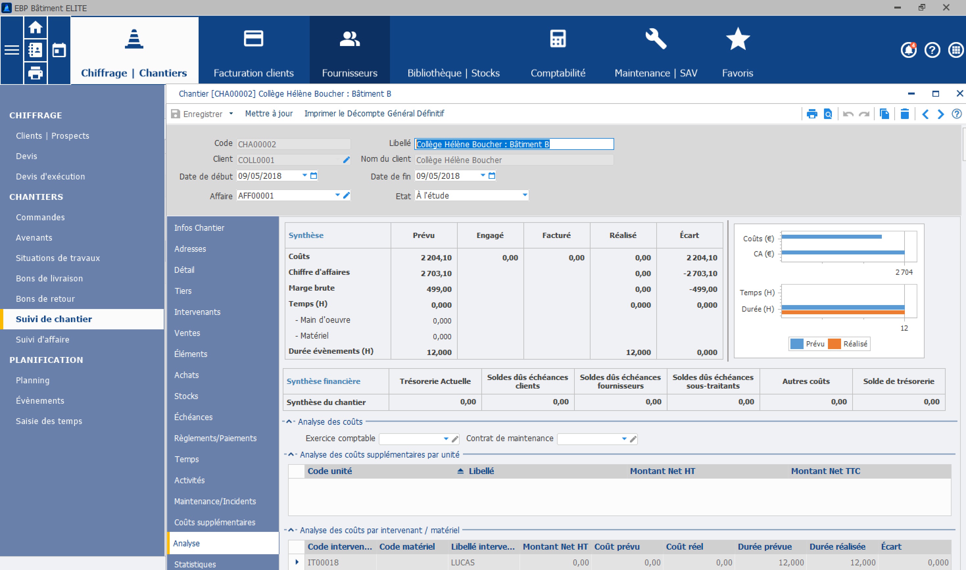Screen dimensions: 966x570
Task: Open the hamburger menu icon
Action: click(12, 50)
